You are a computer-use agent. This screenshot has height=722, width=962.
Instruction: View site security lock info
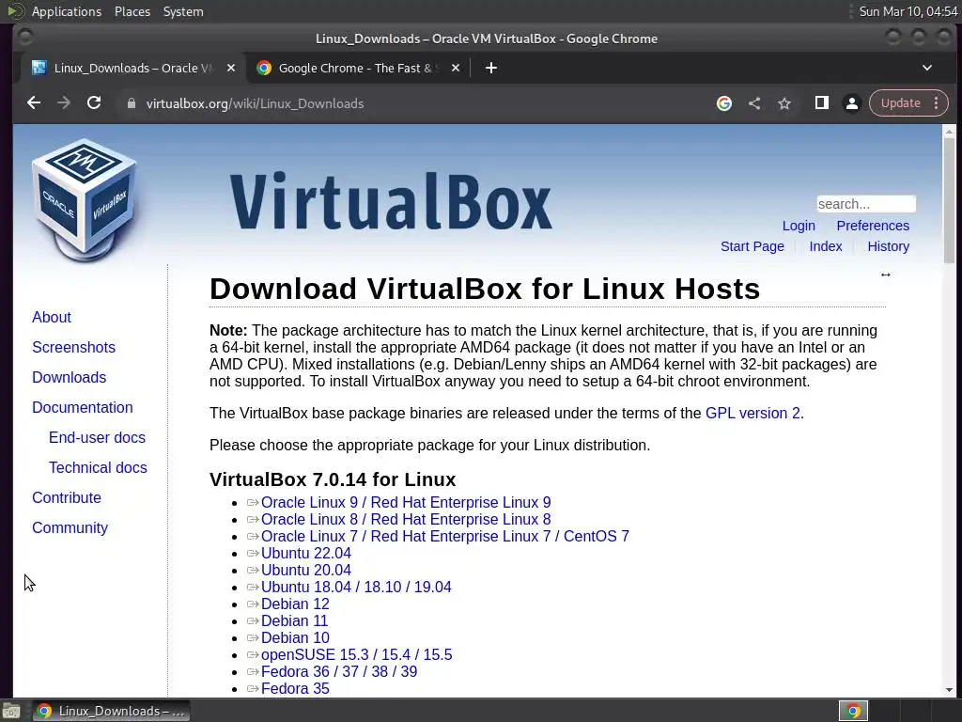(131, 103)
